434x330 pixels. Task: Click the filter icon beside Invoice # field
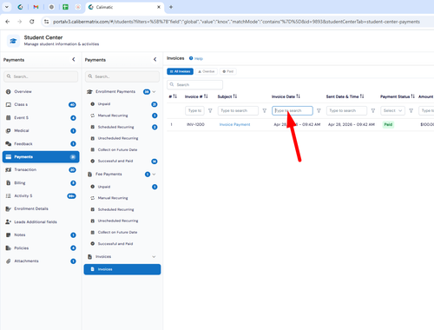(210, 110)
